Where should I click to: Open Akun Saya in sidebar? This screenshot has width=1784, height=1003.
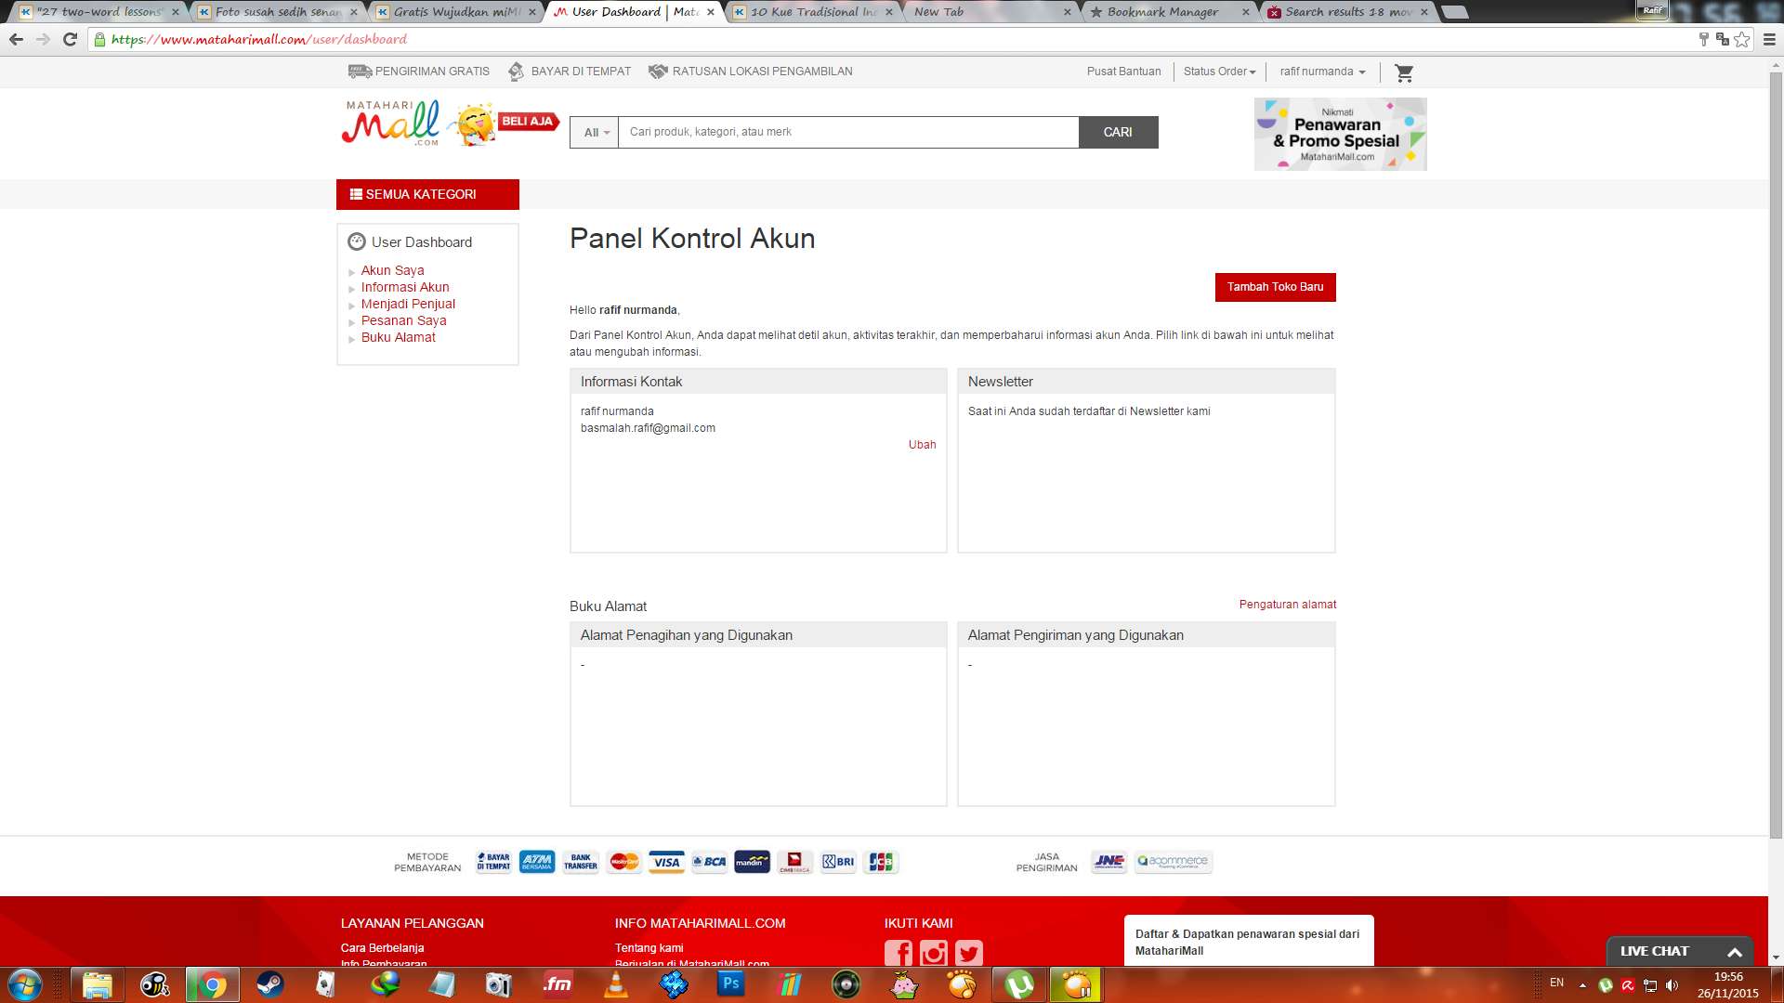(x=392, y=270)
